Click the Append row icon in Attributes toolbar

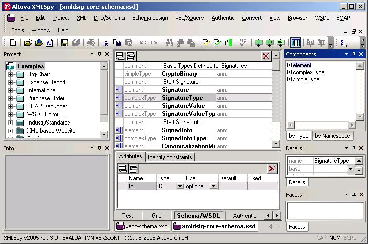(x=122, y=169)
